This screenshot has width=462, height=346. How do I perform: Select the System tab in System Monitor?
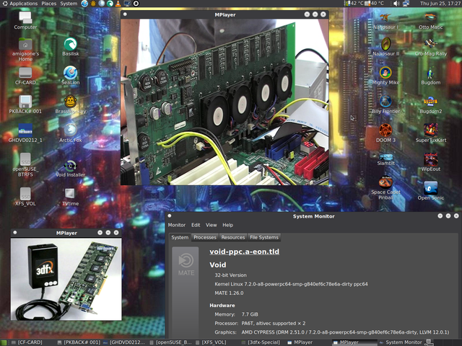(180, 237)
